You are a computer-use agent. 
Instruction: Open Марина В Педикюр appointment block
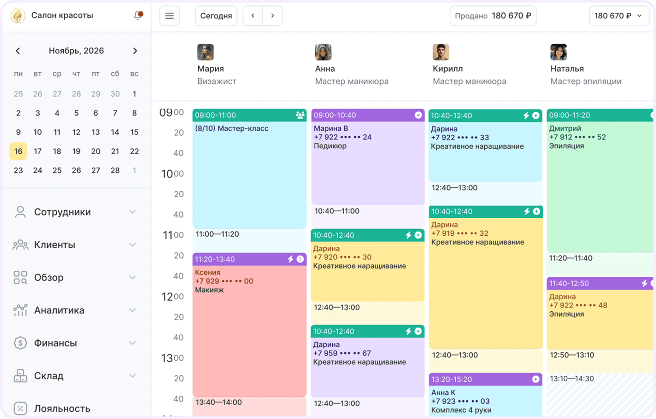(x=368, y=157)
